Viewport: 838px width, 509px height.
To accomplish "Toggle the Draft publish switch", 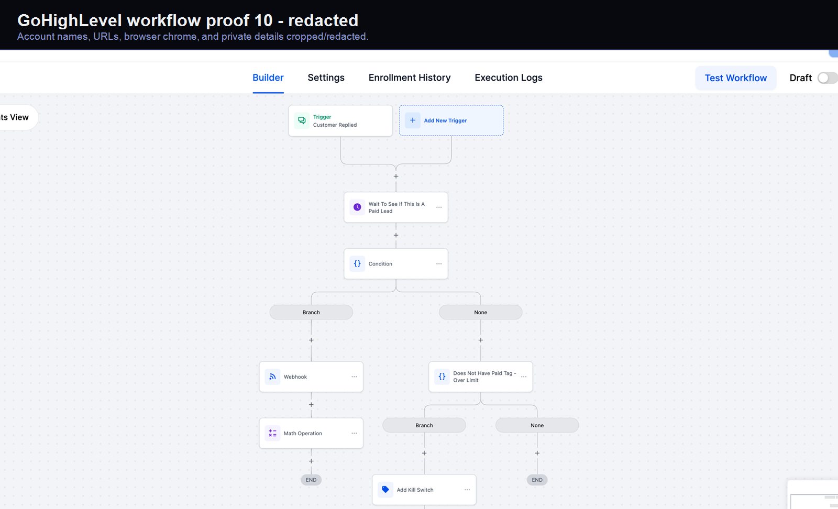I will (828, 78).
